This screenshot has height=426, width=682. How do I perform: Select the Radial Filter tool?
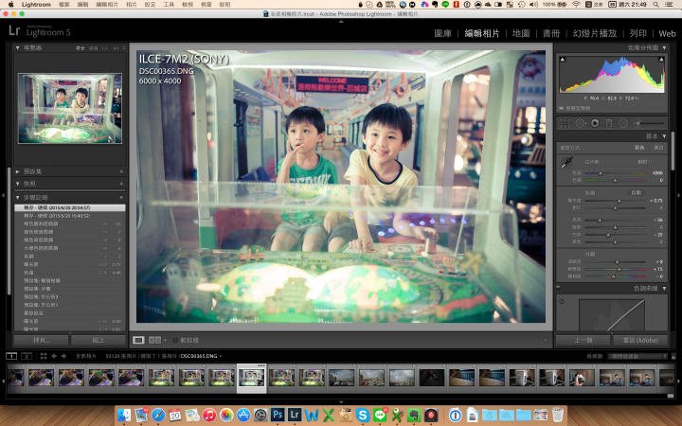click(623, 123)
